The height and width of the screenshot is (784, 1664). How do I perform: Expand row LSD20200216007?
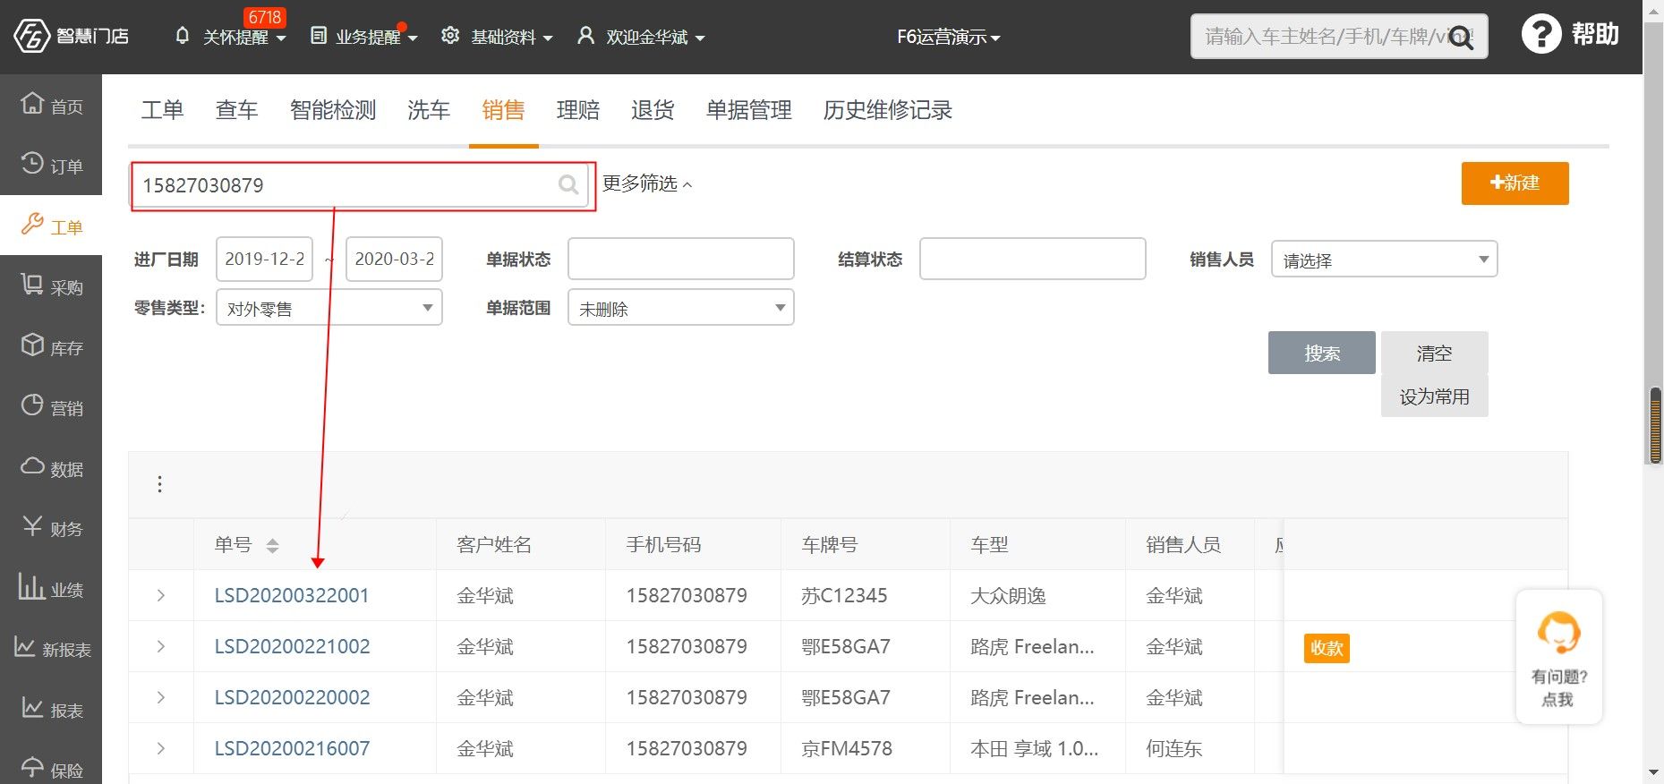point(161,748)
